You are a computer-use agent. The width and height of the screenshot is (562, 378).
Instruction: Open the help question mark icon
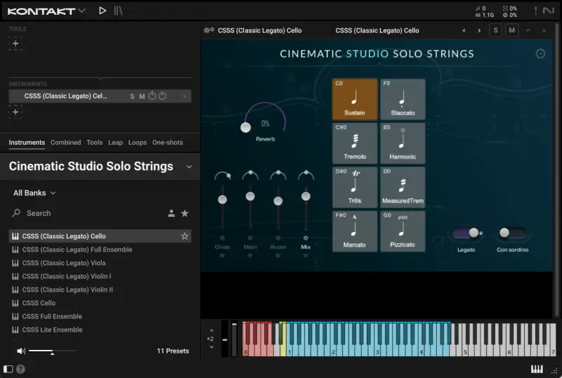(x=21, y=369)
